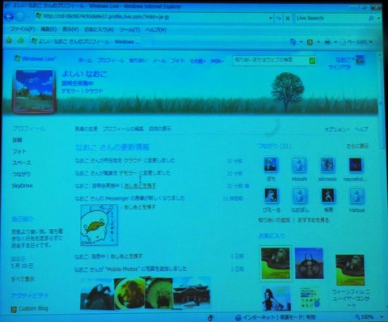
Task: Open the feeds button dropdown arrow
Action: 318,42
